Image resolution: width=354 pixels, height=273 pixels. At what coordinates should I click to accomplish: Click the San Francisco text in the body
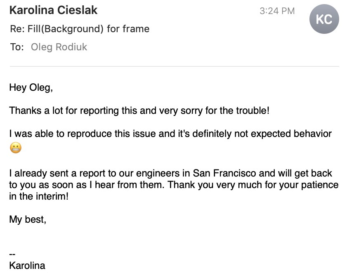224,173
